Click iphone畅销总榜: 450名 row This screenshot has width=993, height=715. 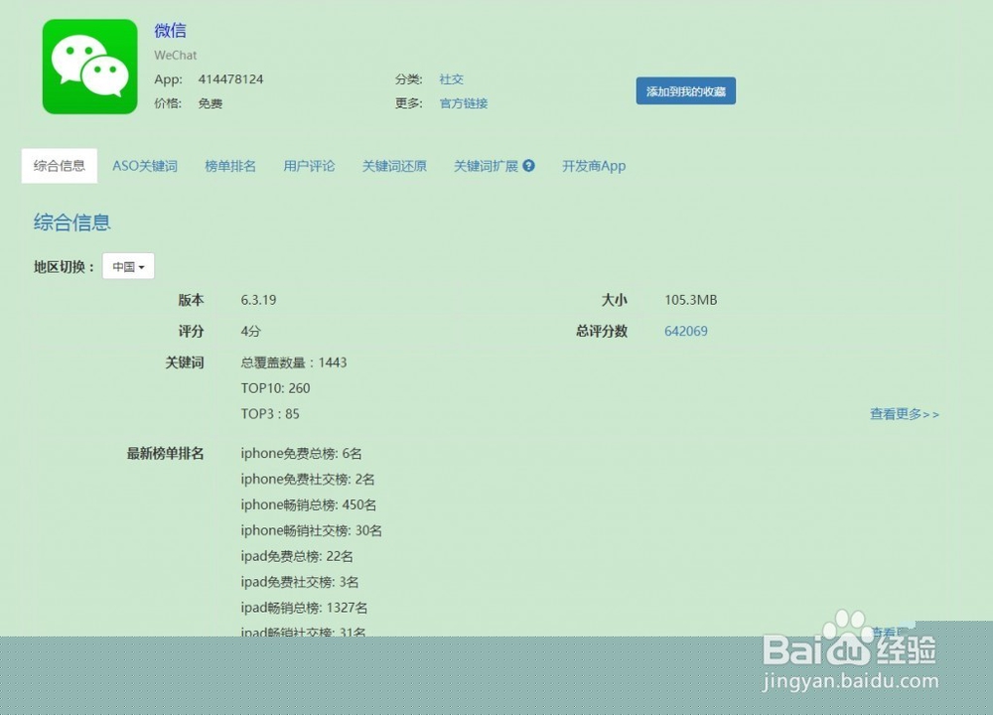point(309,504)
